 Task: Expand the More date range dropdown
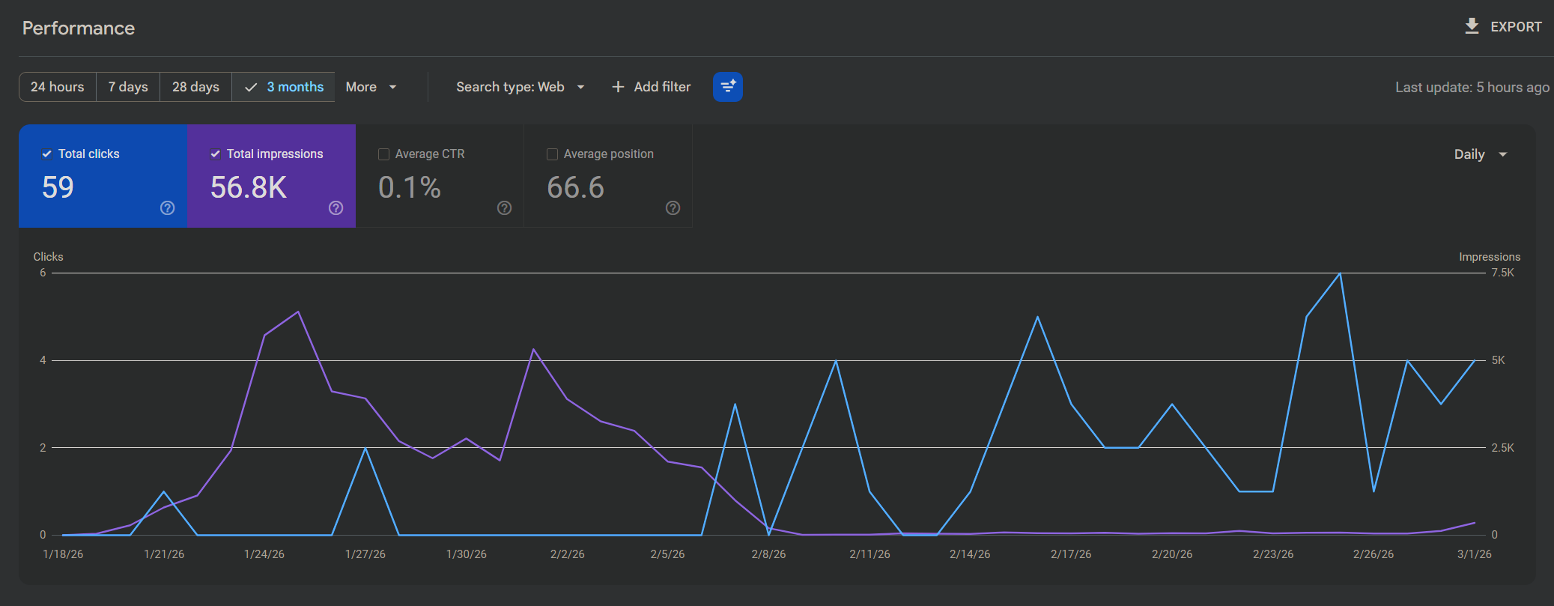coord(371,87)
